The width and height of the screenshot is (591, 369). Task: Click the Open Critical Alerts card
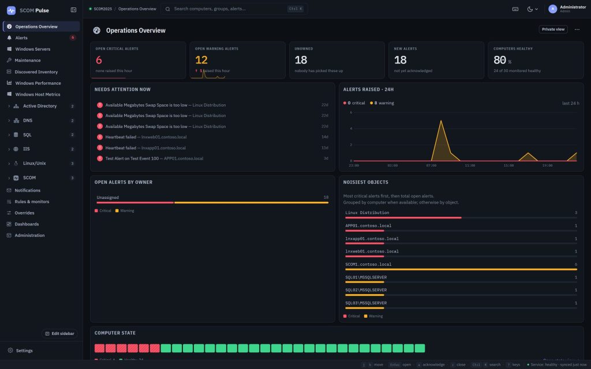pyautogui.click(x=138, y=60)
